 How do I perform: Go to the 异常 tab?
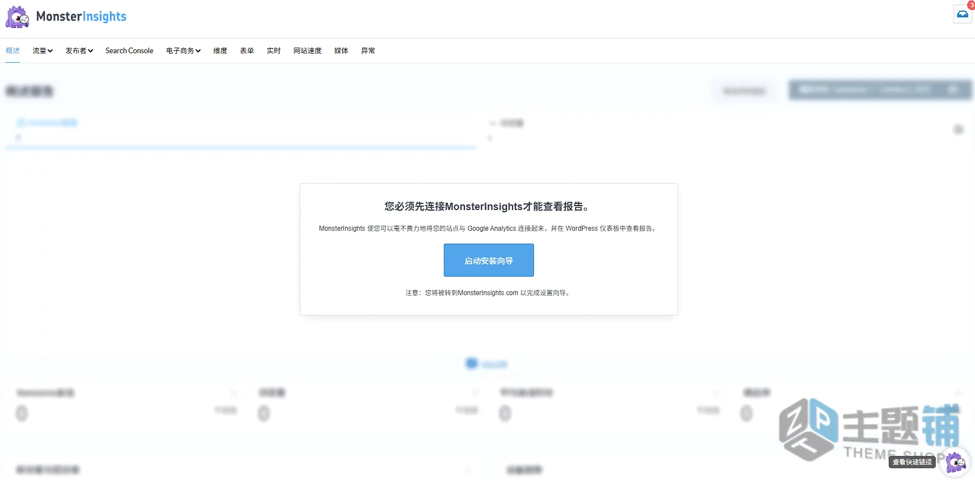click(368, 50)
